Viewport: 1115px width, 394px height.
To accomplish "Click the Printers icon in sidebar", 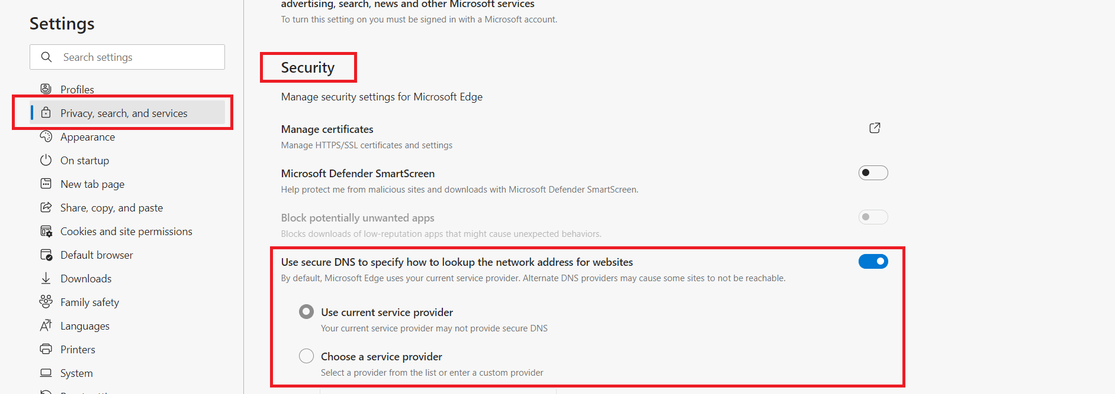I will (46, 349).
